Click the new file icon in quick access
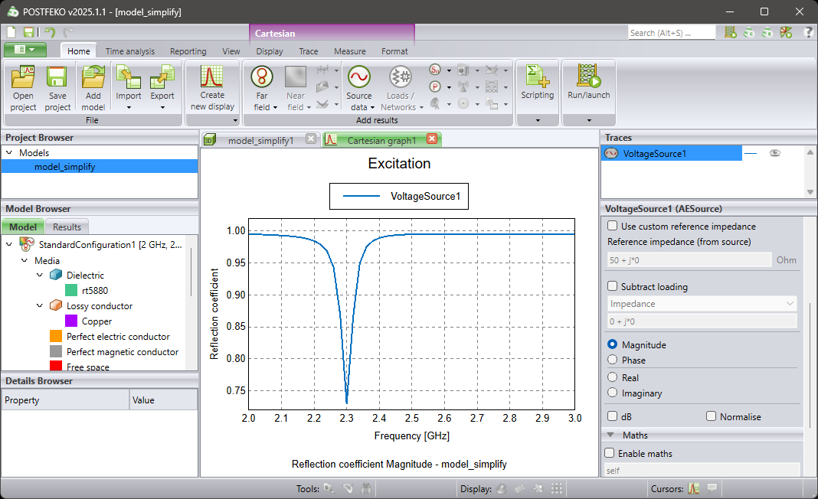818x499 pixels. pos(11,32)
